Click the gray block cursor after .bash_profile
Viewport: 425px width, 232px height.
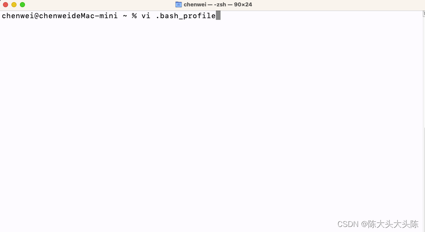coord(218,16)
